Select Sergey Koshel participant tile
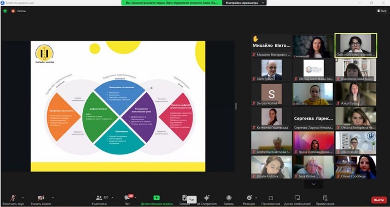Image resolution: width=390 pixels, height=207 pixels. 272,94
